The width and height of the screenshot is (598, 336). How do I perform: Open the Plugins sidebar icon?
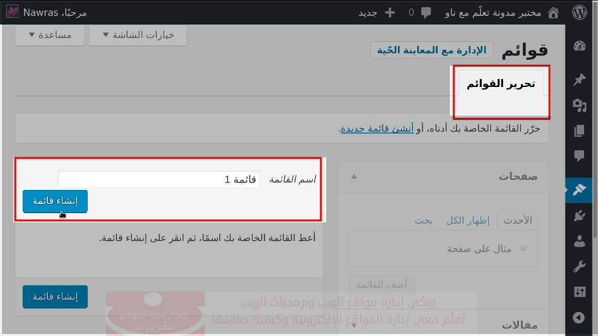[x=579, y=216]
